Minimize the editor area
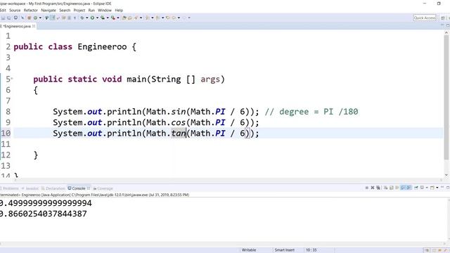The height and width of the screenshot is (253, 450). click(442, 25)
